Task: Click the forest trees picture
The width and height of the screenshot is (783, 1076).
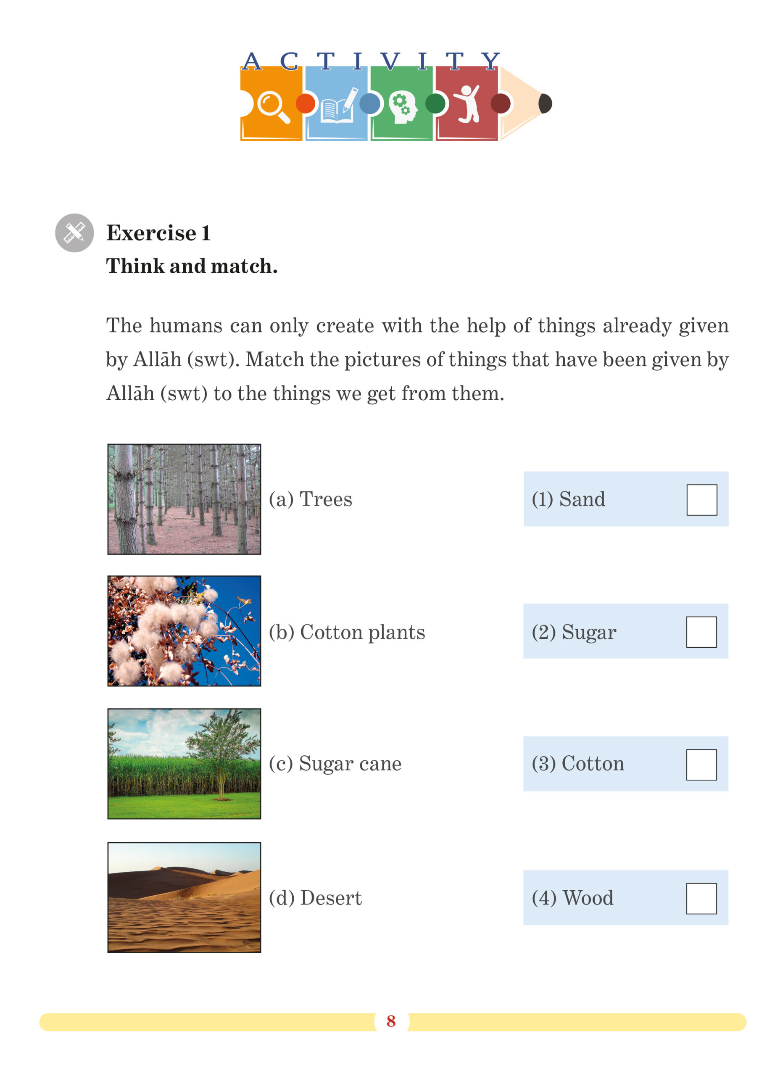Action: coord(184,499)
